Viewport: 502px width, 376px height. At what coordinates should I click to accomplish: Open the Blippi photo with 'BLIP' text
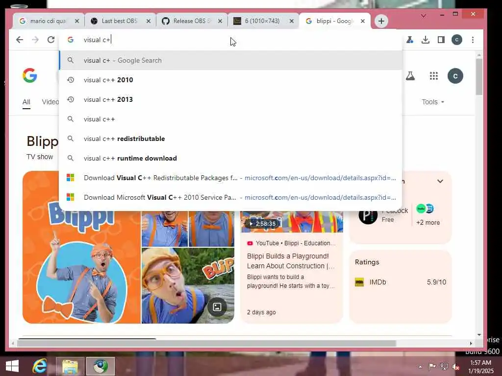coord(188,285)
